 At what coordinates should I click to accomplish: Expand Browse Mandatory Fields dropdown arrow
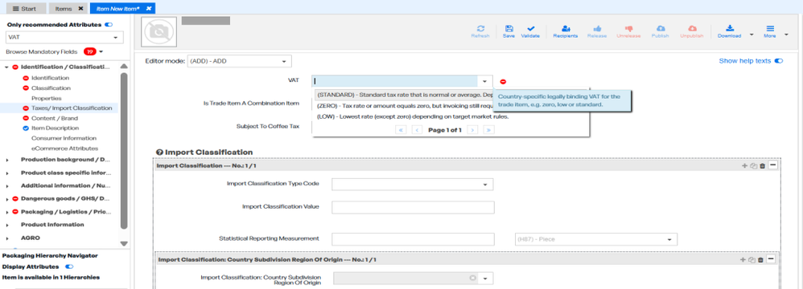[x=101, y=51]
